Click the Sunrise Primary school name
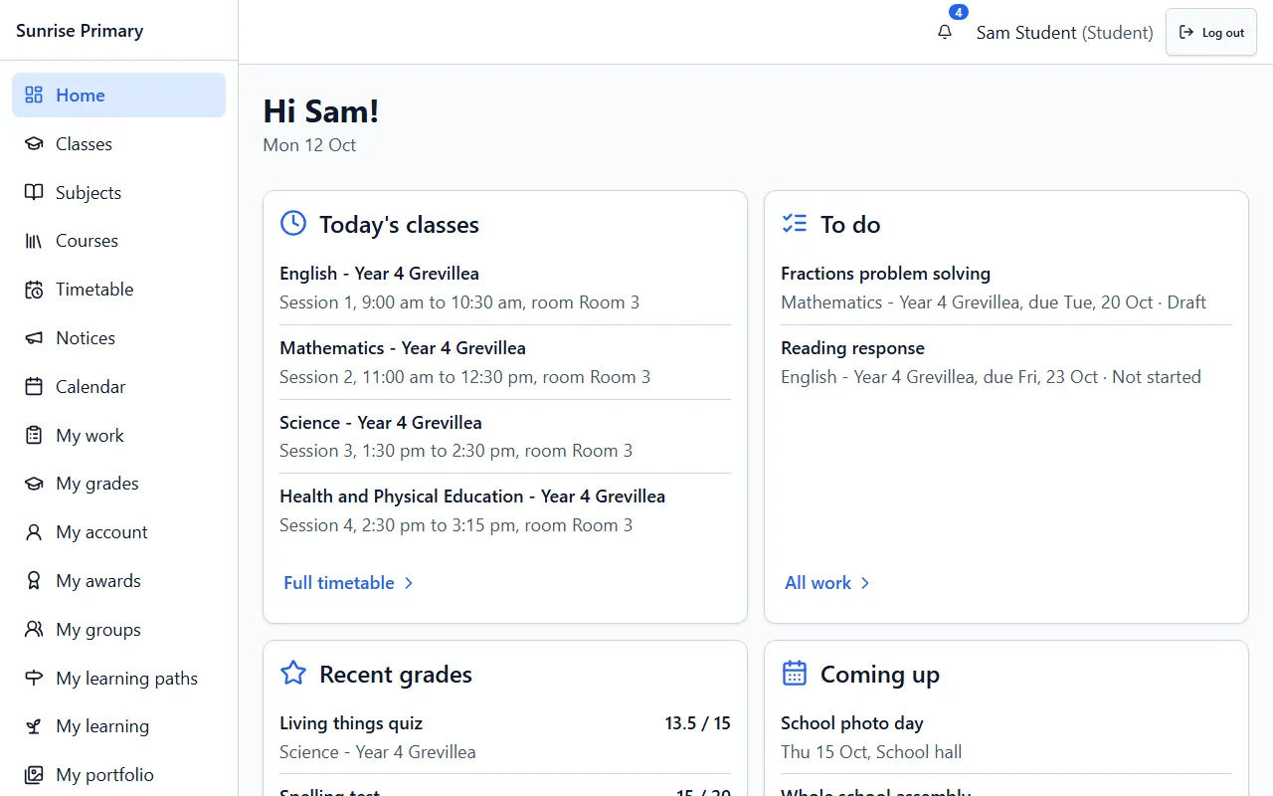 pyautogui.click(x=80, y=31)
